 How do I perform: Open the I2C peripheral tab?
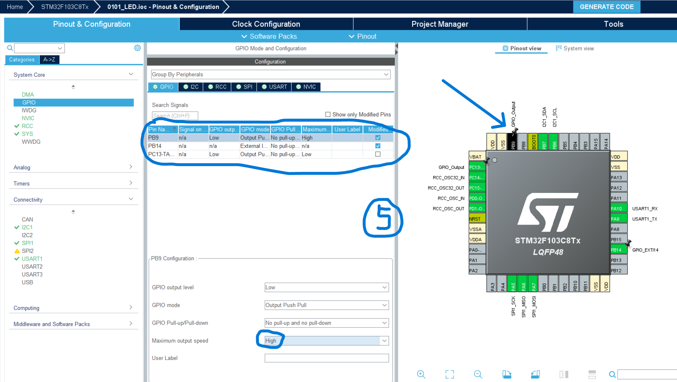[191, 87]
